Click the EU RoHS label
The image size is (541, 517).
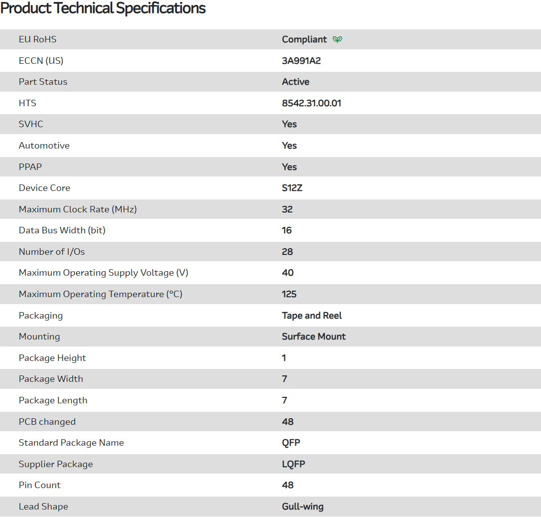37,39
